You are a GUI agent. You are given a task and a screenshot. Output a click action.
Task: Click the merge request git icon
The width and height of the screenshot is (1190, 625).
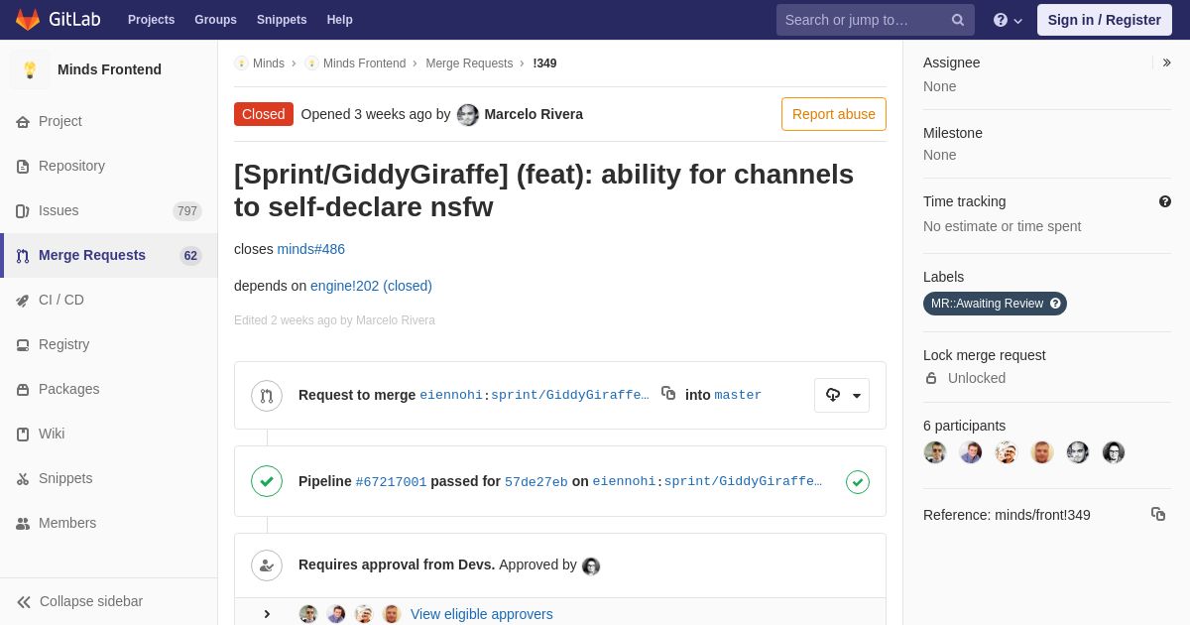(x=267, y=396)
